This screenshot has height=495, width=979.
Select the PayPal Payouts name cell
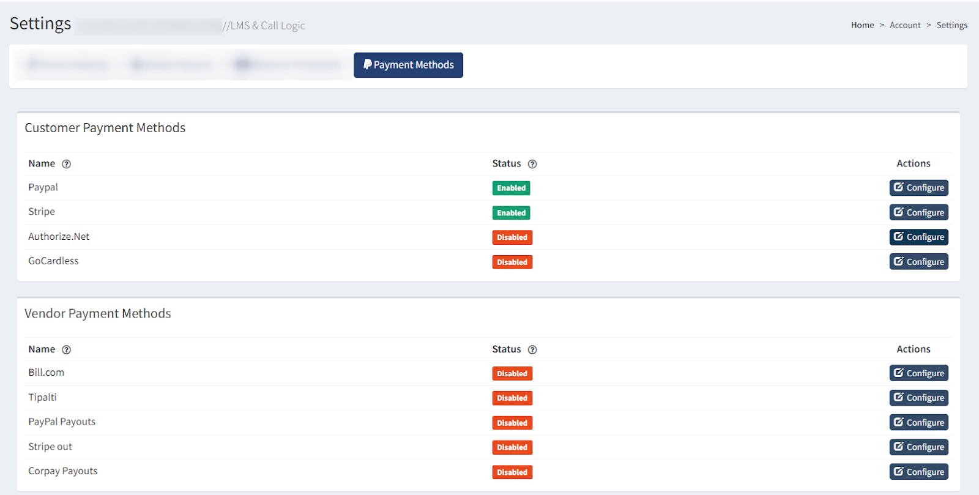(x=62, y=422)
